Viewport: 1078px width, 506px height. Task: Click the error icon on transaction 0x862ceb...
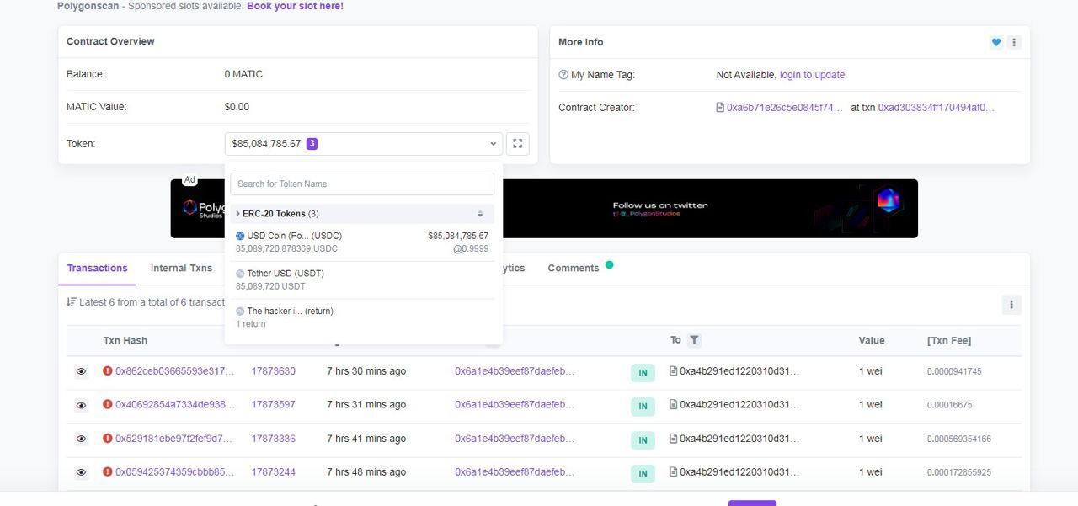(108, 370)
